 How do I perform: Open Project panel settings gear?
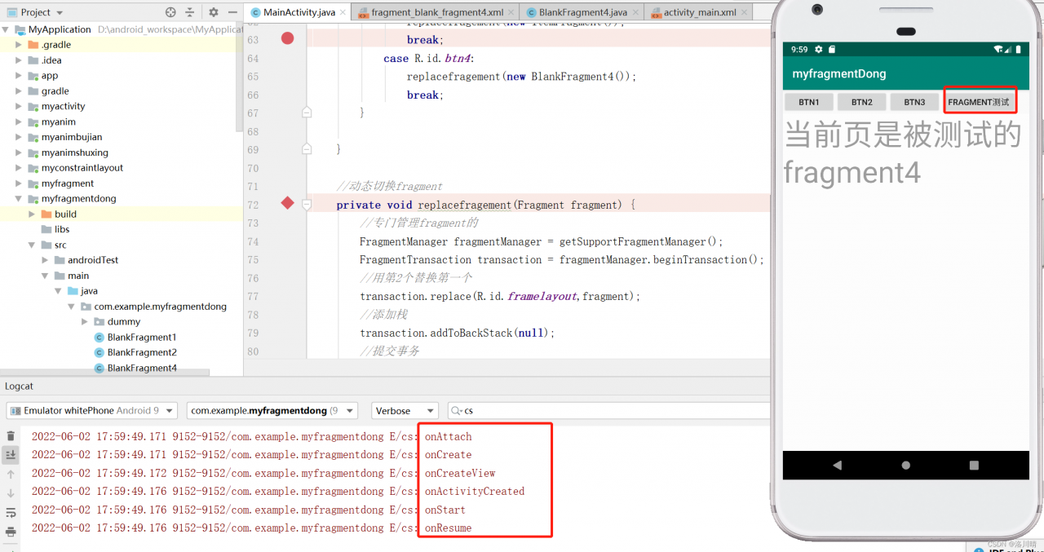[x=214, y=12]
